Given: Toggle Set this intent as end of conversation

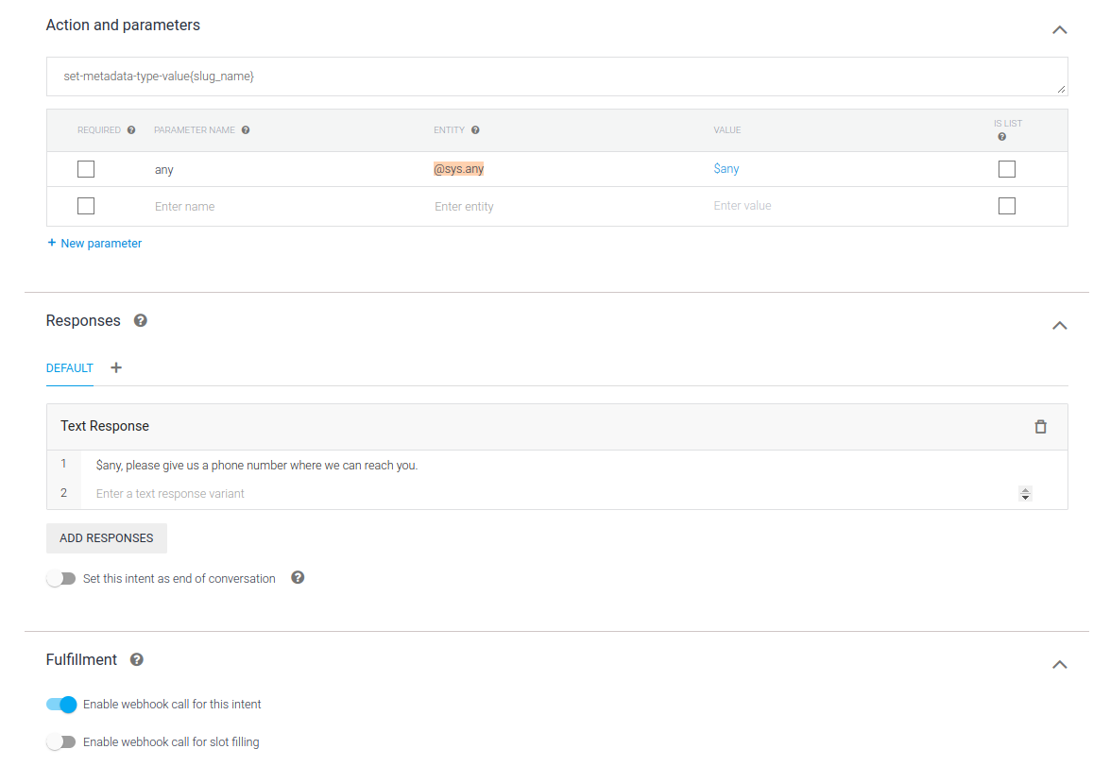Looking at the screenshot, I should point(60,579).
